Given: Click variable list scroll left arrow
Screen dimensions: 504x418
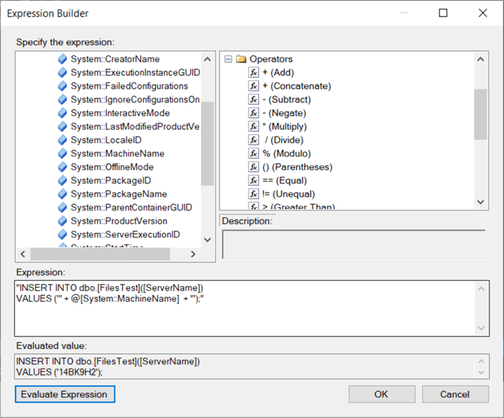Looking at the screenshot, I should (x=22, y=254).
